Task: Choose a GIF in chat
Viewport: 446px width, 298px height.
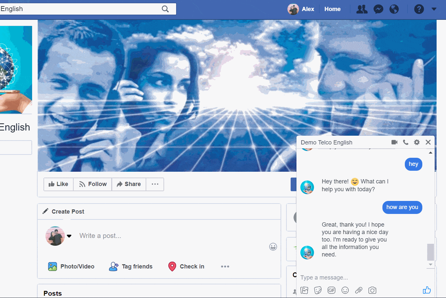Action: coord(331,290)
